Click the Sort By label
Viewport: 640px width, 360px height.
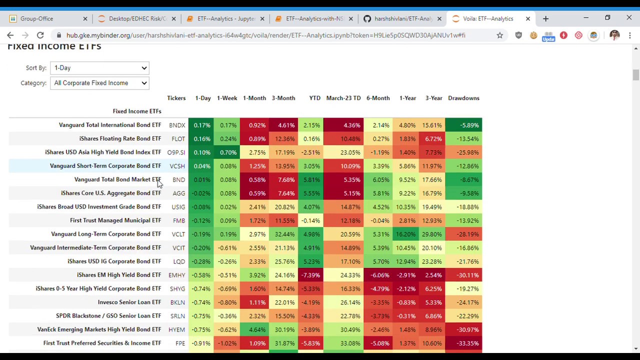click(x=36, y=68)
